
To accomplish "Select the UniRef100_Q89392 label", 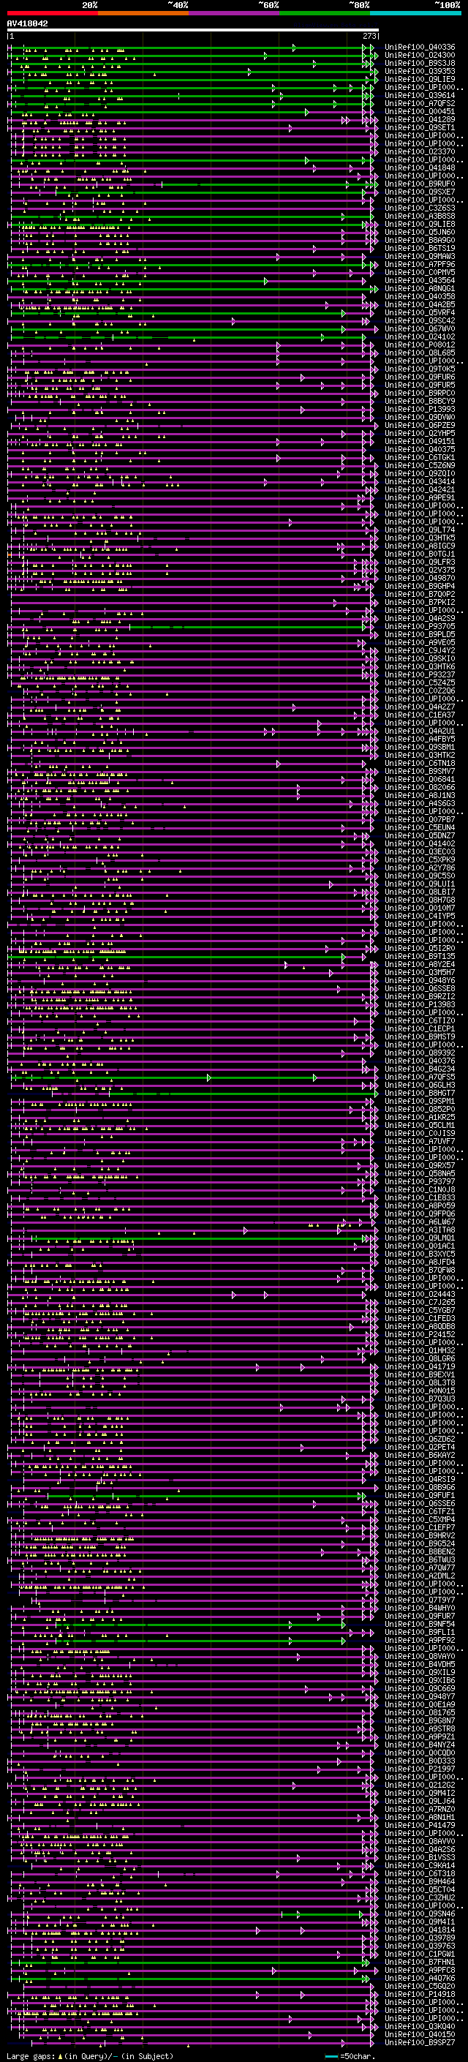I will tap(420, 1053).
